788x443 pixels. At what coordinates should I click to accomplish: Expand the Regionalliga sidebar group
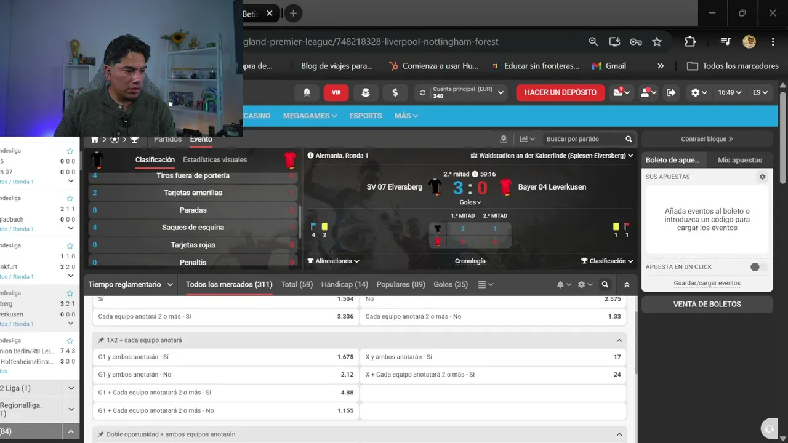pos(71,409)
